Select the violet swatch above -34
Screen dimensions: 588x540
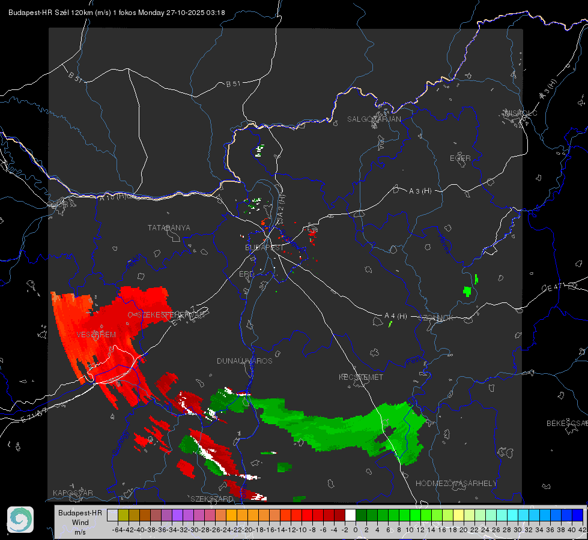(x=177, y=515)
